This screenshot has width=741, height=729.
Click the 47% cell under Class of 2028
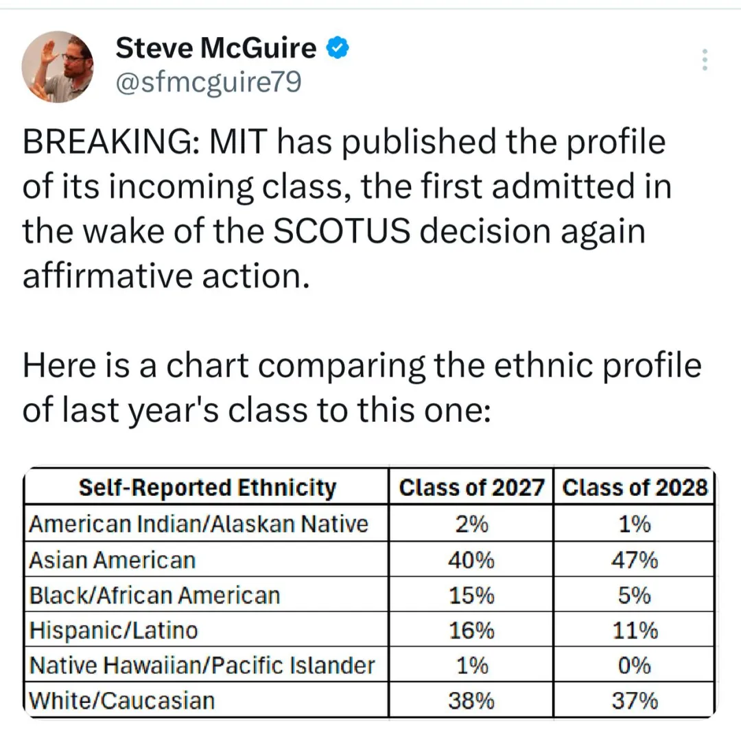(x=634, y=560)
